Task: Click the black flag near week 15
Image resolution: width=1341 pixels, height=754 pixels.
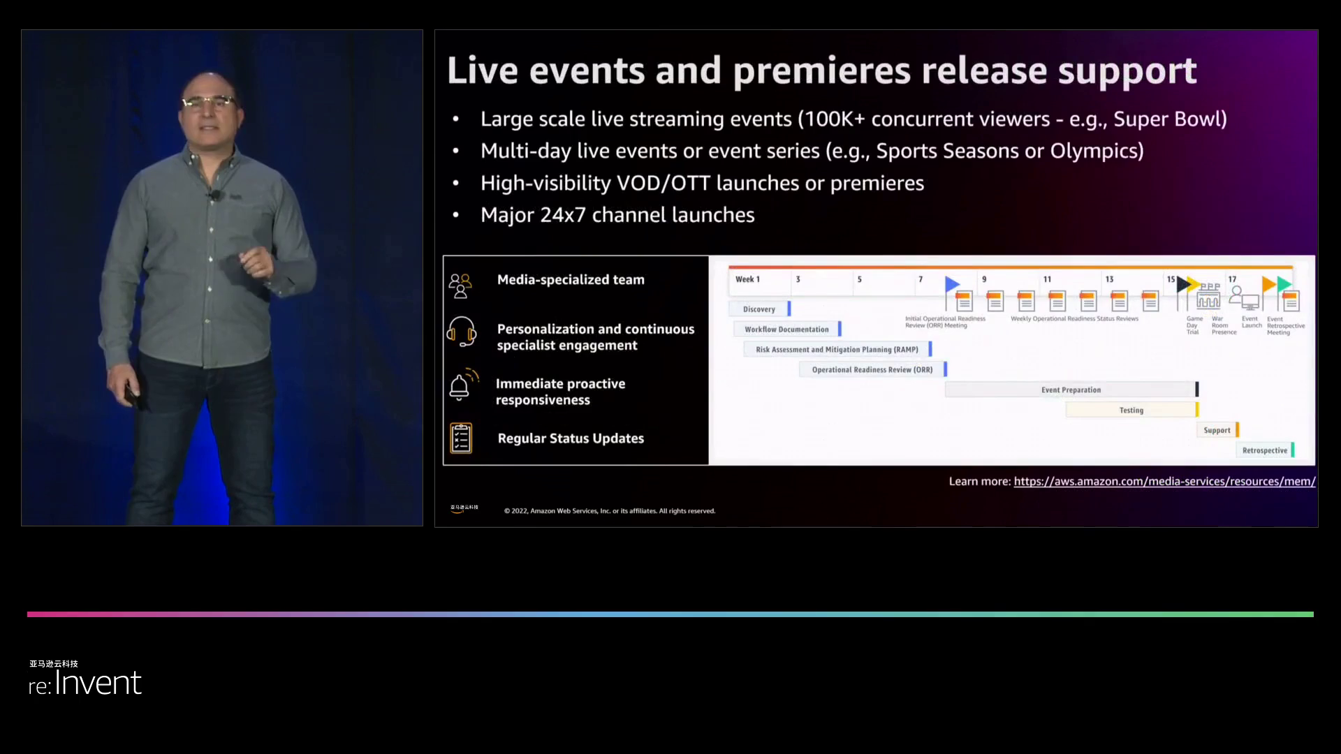Action: click(1183, 284)
